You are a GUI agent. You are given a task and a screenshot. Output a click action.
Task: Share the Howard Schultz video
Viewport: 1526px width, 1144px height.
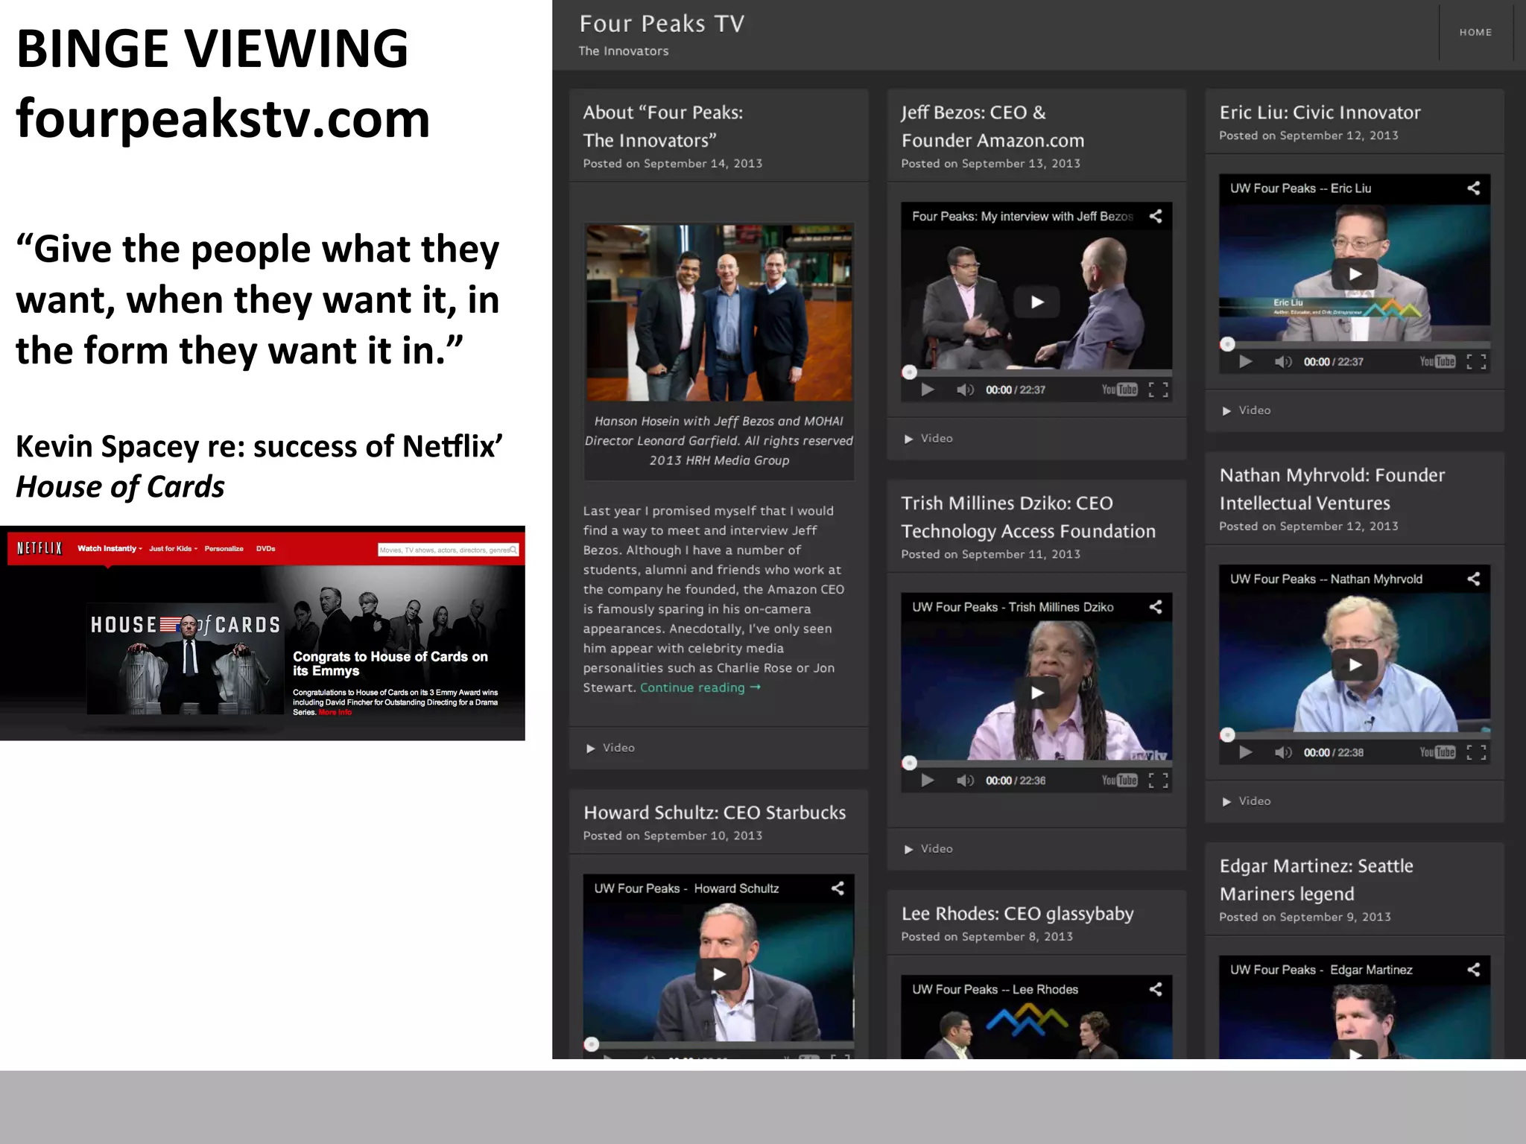click(838, 888)
